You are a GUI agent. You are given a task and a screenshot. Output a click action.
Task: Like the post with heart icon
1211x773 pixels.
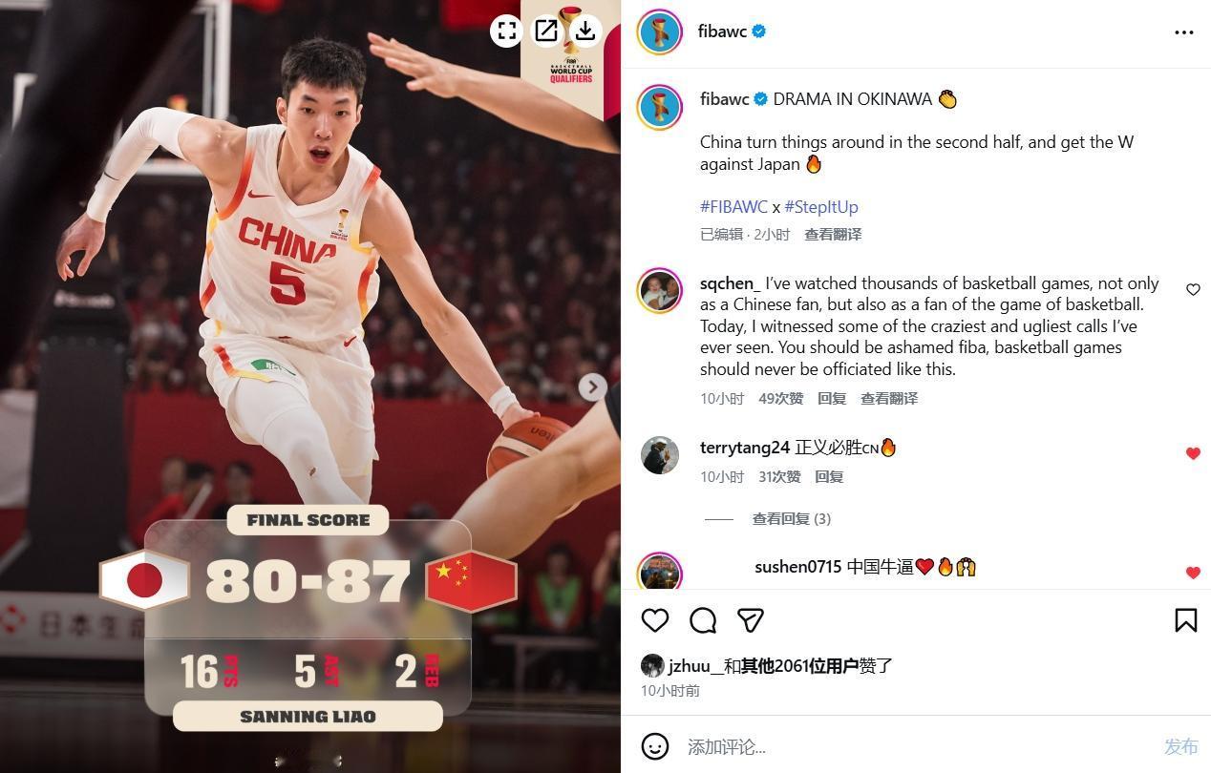pos(655,620)
